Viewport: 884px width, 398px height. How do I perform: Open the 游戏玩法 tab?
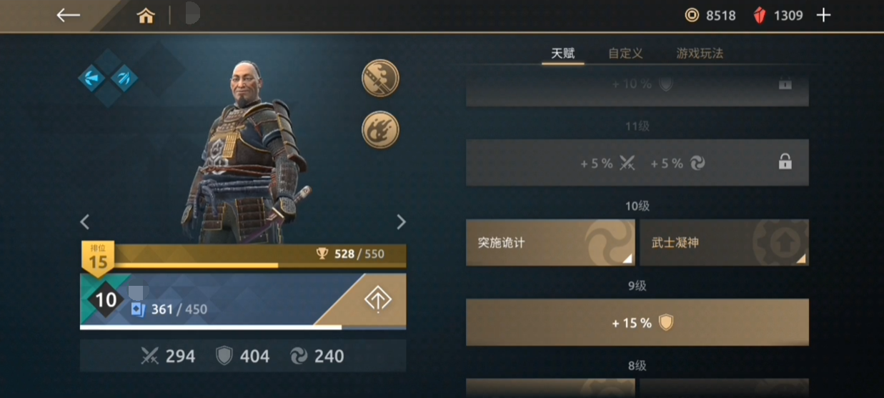700,54
